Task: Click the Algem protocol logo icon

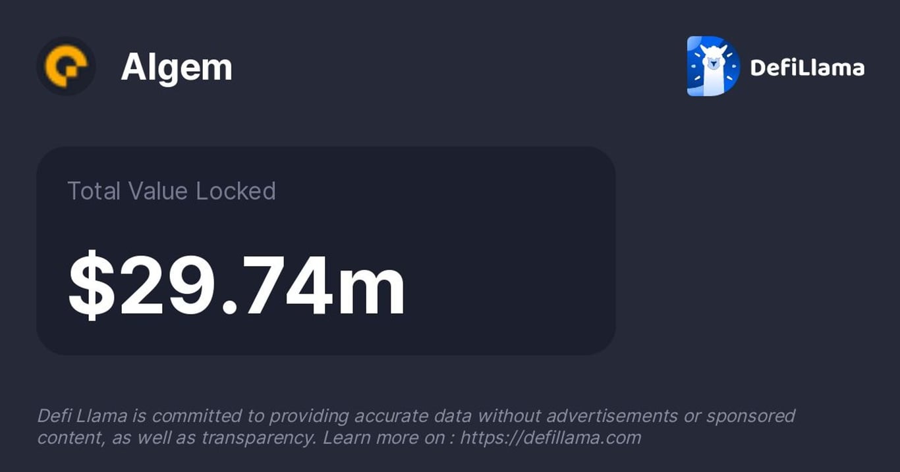Action: pos(66,66)
